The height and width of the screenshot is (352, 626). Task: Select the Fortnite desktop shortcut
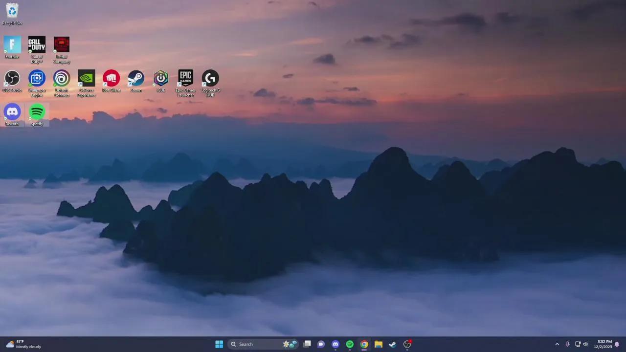tap(12, 47)
